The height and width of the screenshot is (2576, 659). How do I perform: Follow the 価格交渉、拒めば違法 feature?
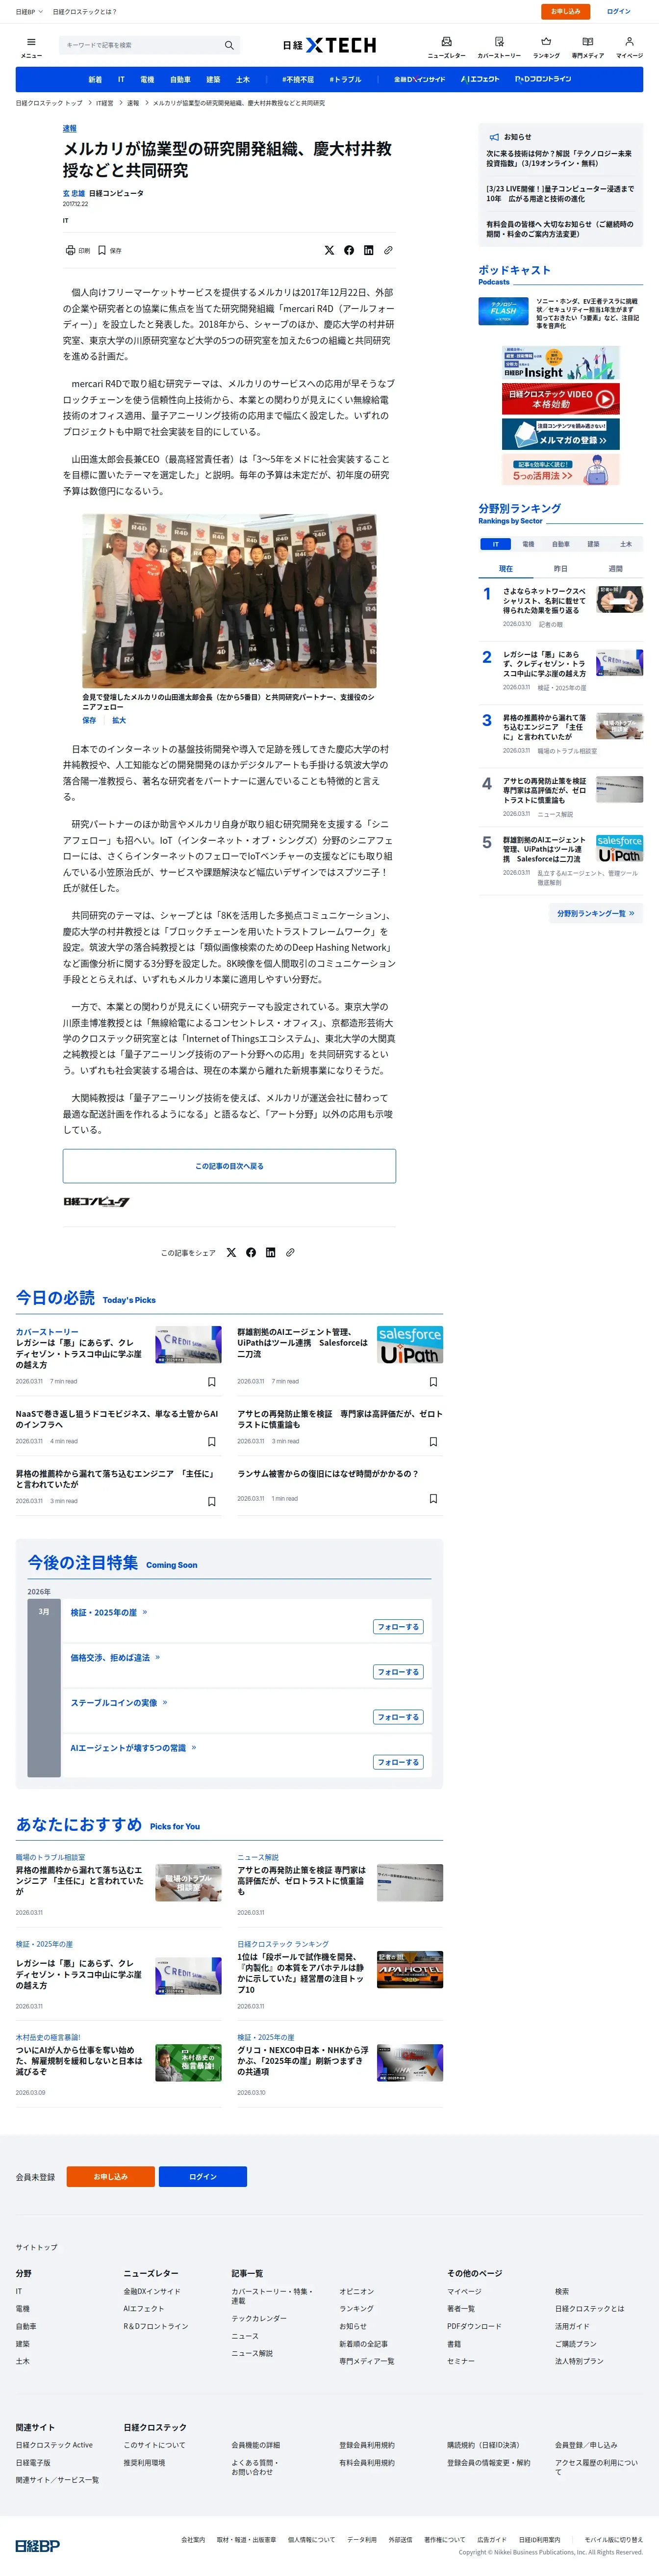(x=398, y=1672)
